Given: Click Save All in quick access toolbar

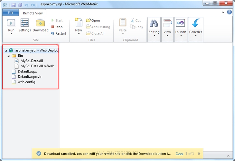Looking at the screenshot, I should click(20, 5).
